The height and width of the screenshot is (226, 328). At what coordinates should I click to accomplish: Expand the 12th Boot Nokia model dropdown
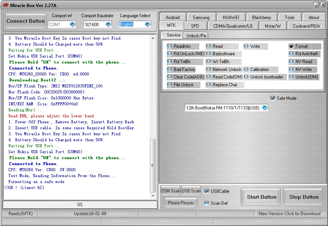pos(265,108)
